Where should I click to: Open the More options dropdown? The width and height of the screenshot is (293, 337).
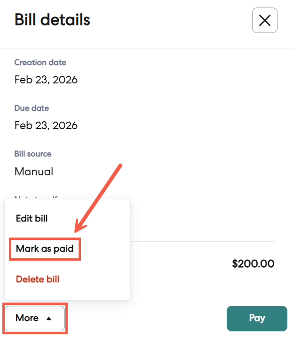point(34,318)
